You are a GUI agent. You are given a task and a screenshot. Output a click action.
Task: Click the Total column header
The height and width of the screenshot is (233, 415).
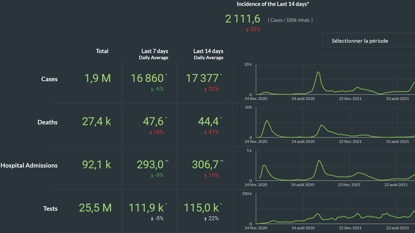click(x=102, y=51)
